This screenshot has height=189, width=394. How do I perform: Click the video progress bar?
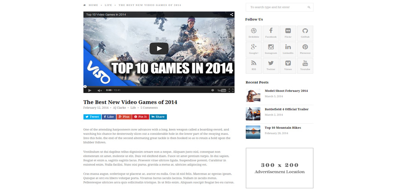159,87
